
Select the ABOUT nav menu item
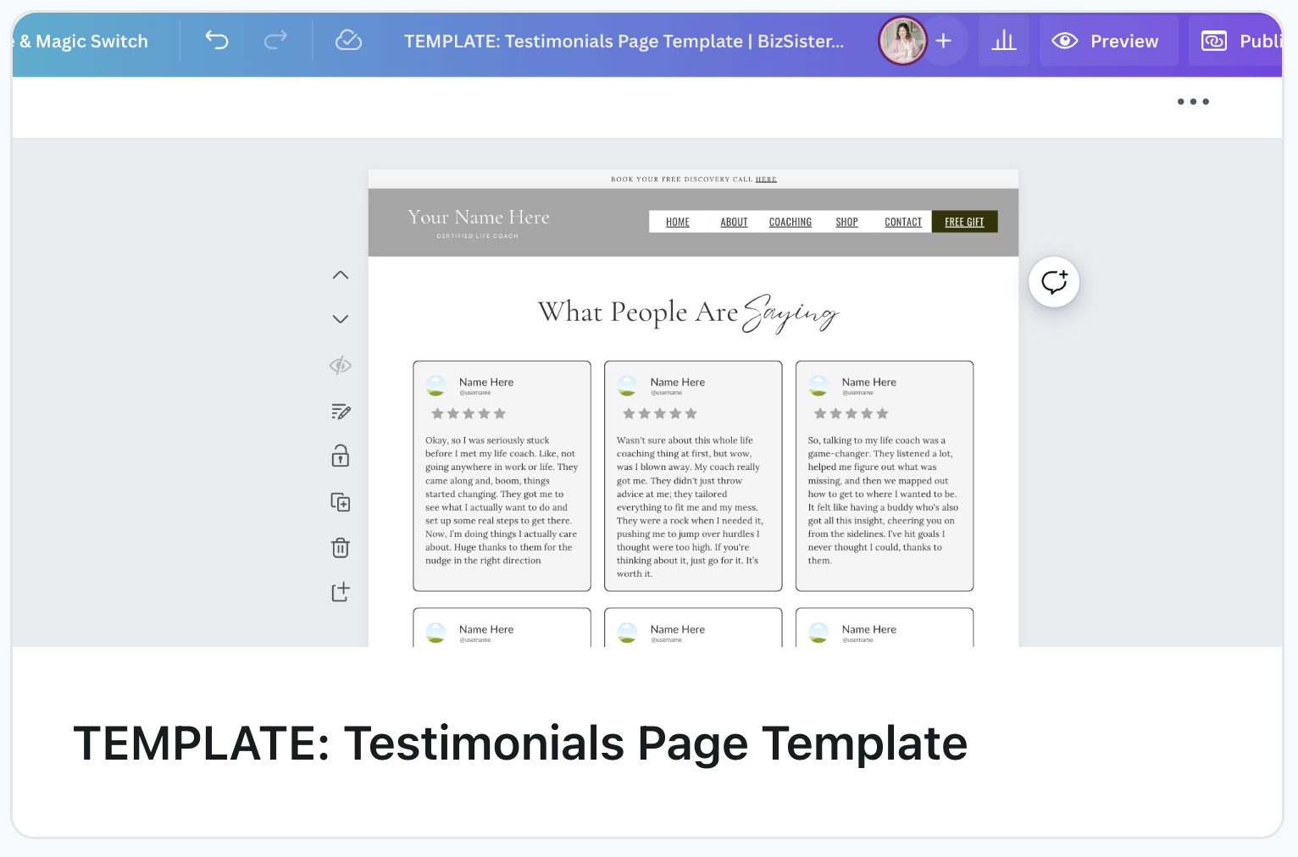[x=734, y=222]
